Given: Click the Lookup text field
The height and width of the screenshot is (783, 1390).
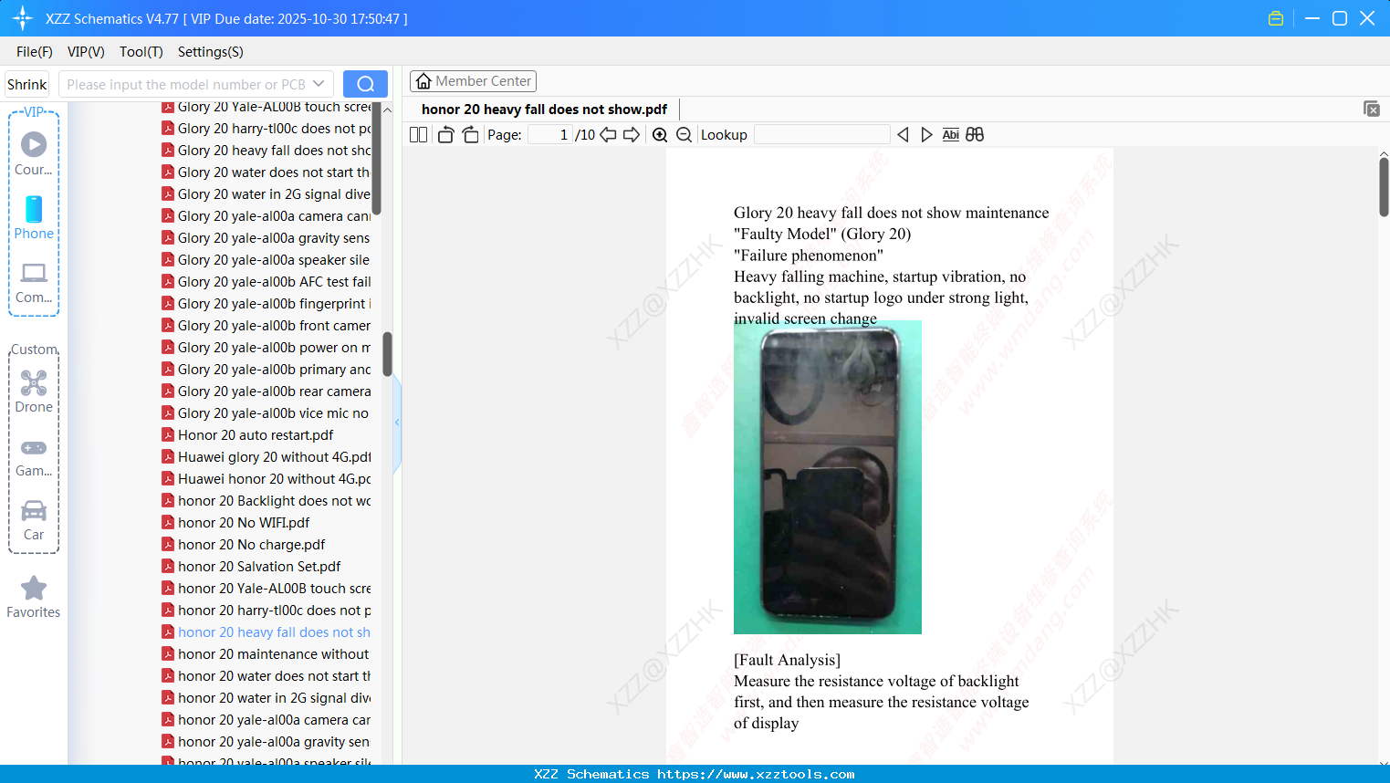Looking at the screenshot, I should [822, 135].
